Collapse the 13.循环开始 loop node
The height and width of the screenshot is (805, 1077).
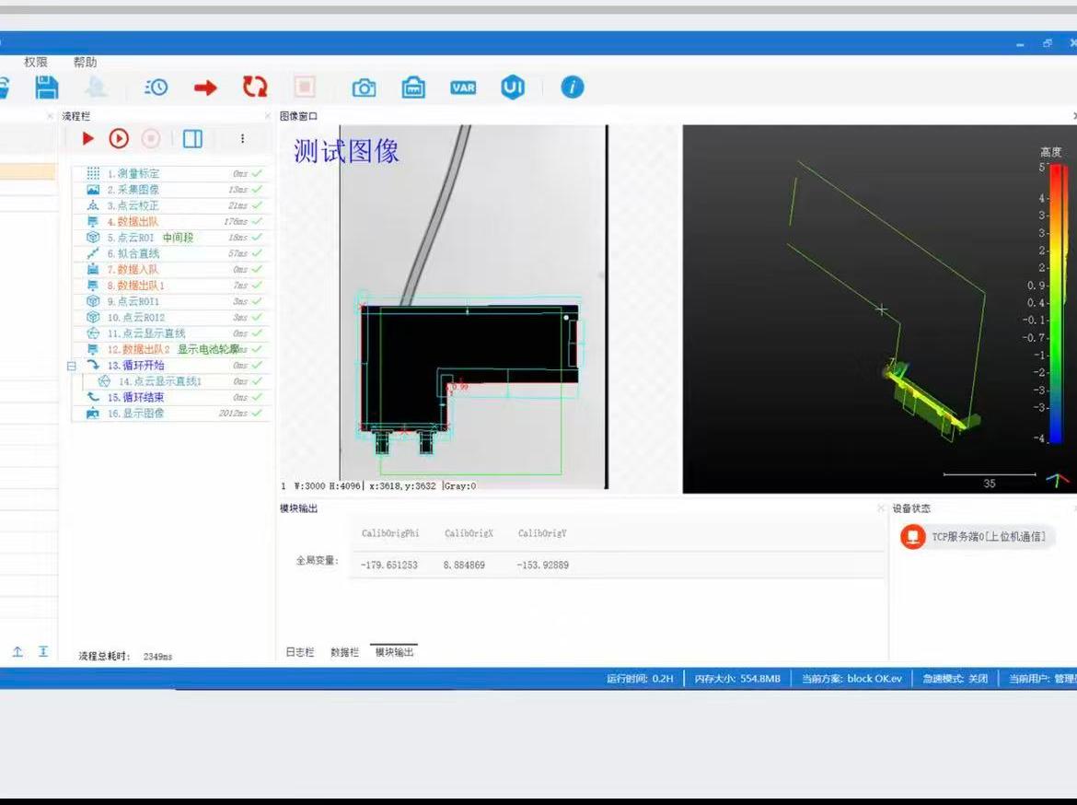point(72,366)
